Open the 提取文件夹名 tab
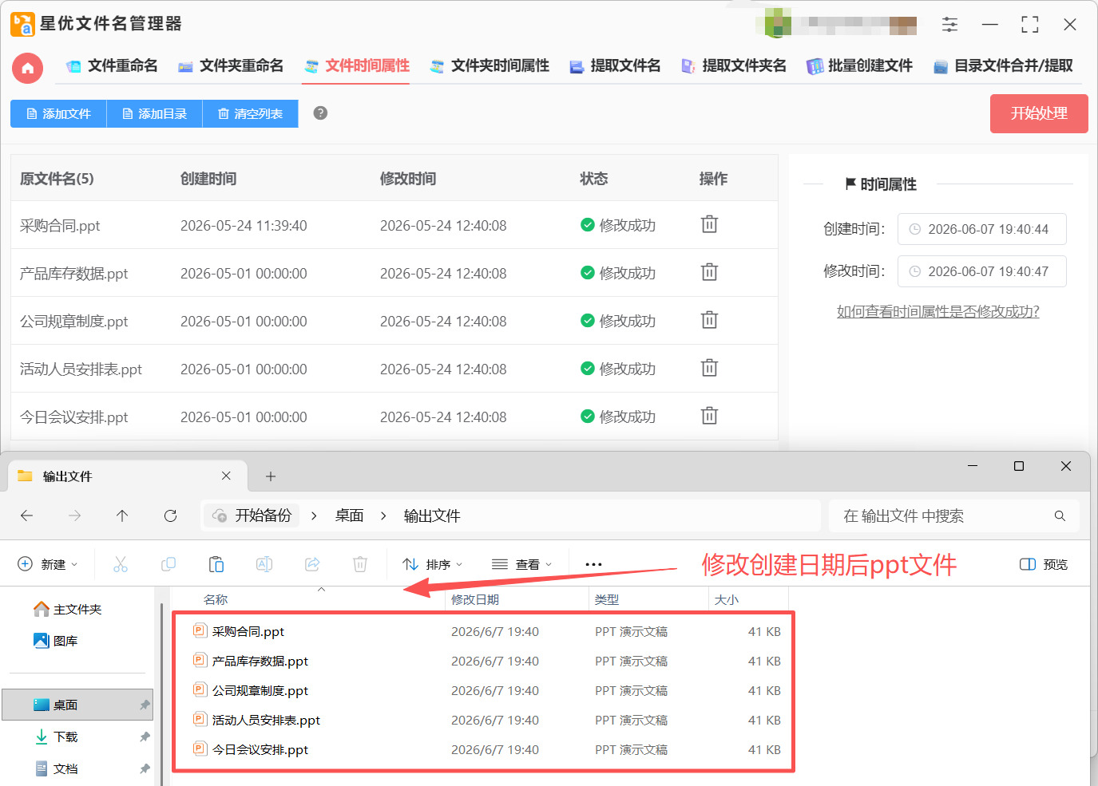Viewport: 1098px width, 786px height. pyautogui.click(x=733, y=66)
